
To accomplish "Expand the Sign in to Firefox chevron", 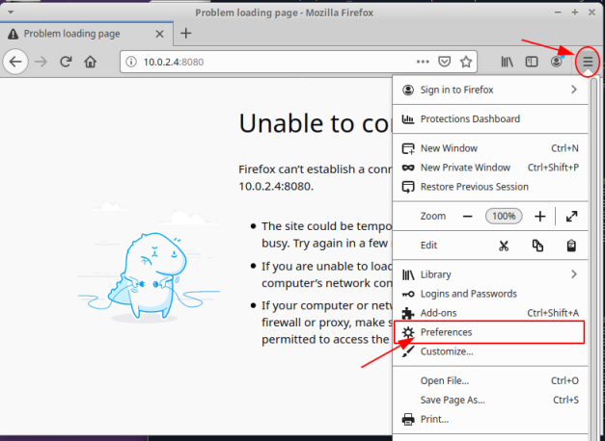I will (574, 90).
